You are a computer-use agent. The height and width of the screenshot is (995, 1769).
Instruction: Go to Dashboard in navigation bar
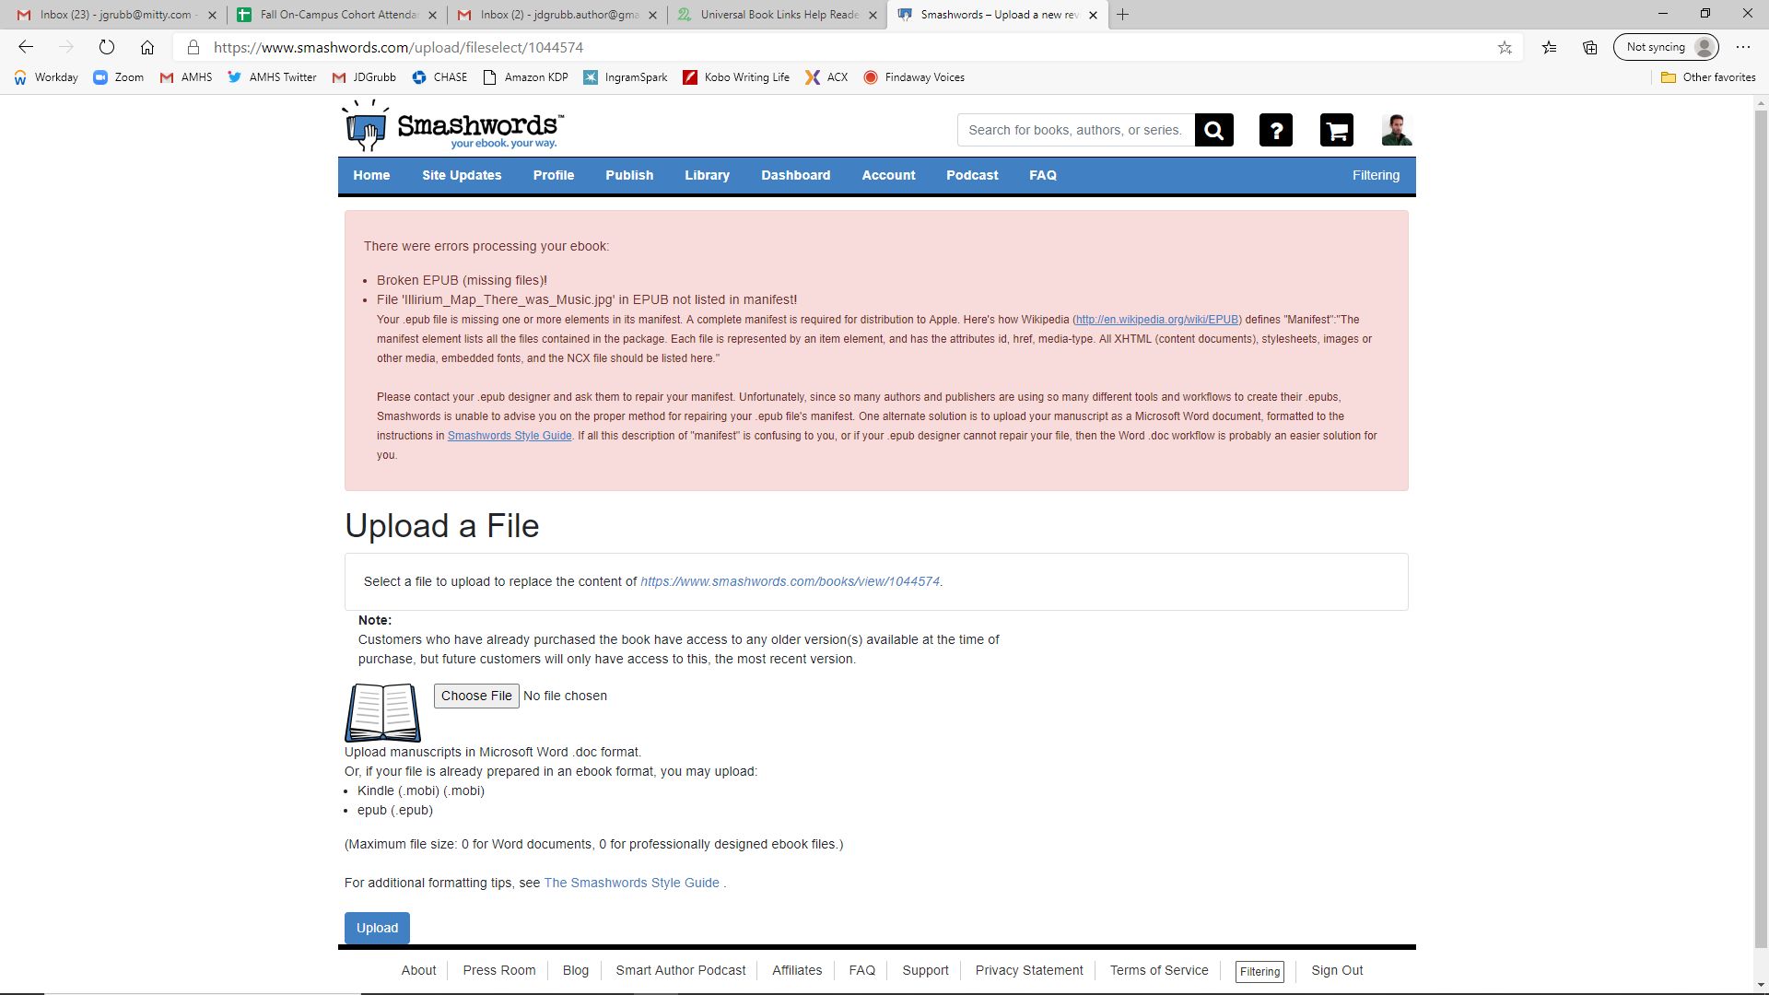point(795,175)
